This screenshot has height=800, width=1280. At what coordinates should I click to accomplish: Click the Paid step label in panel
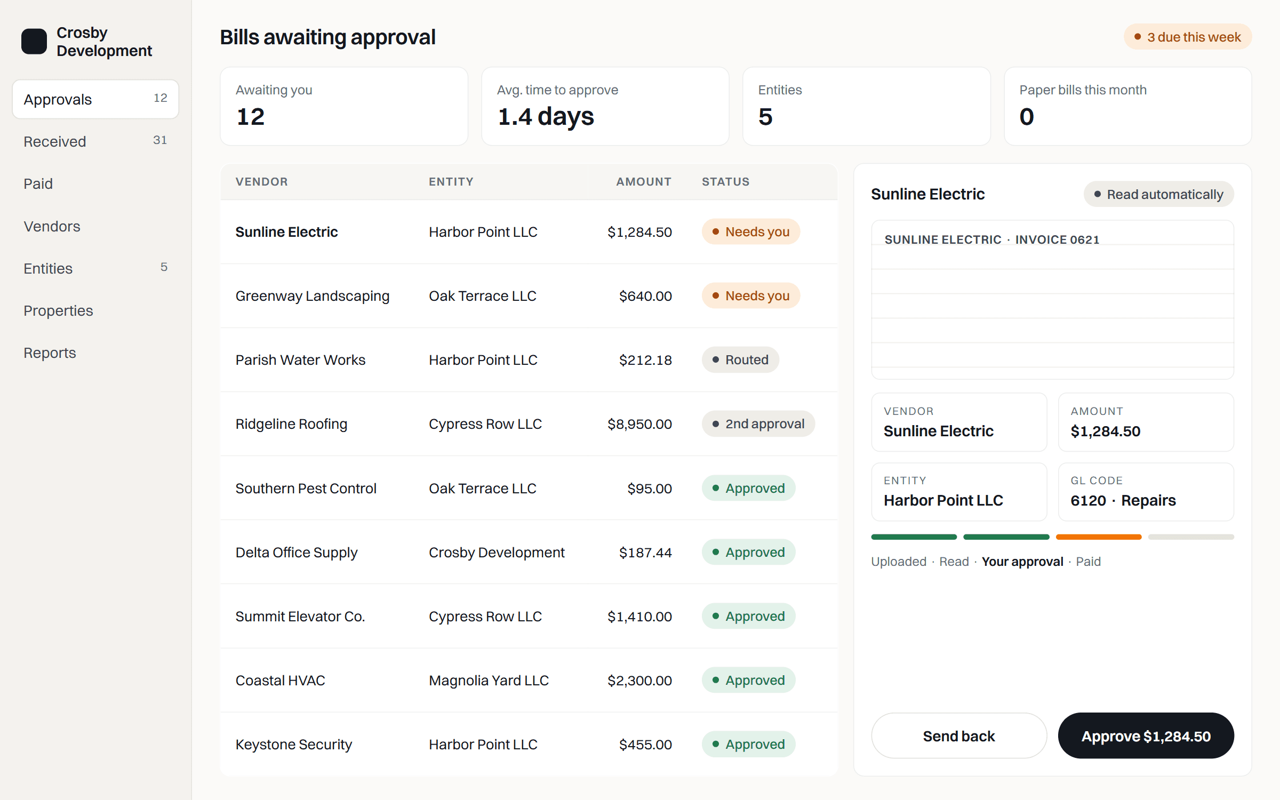point(1088,562)
